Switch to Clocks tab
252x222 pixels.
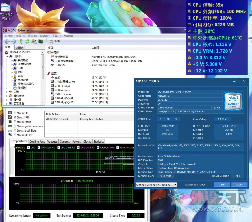coord(87,141)
